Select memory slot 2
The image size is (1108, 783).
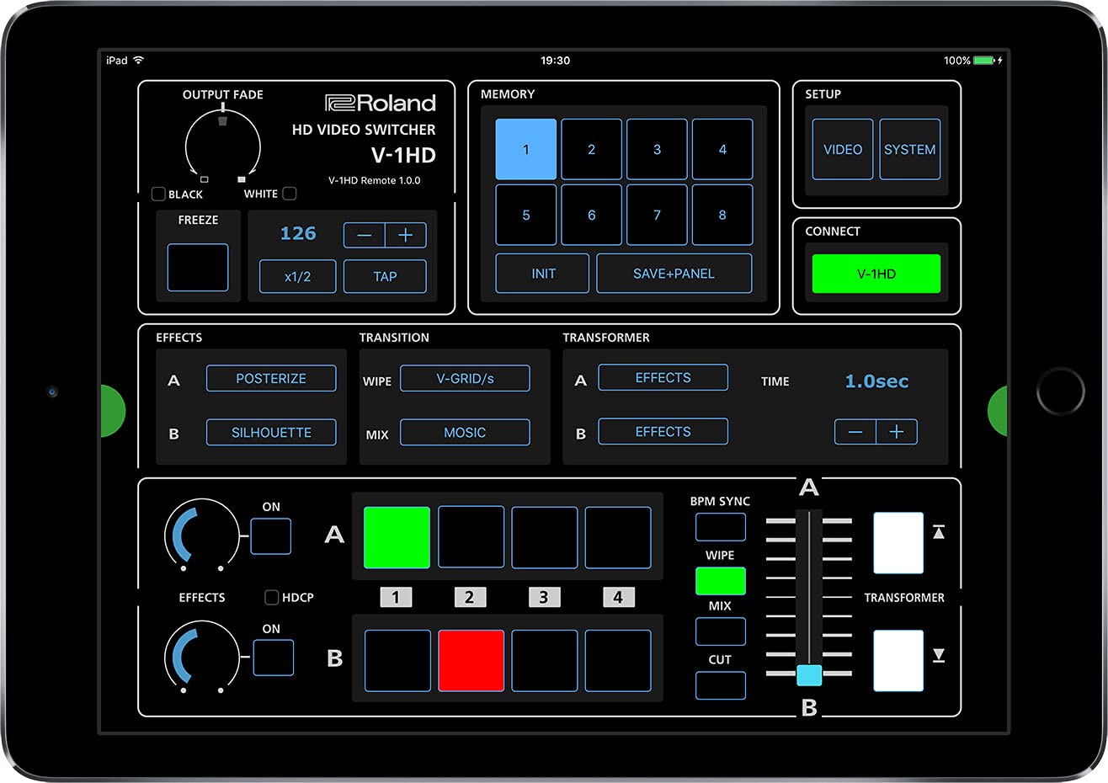point(592,149)
